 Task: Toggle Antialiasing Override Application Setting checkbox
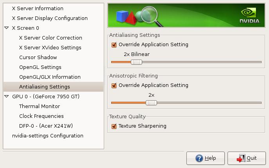tap(114, 45)
